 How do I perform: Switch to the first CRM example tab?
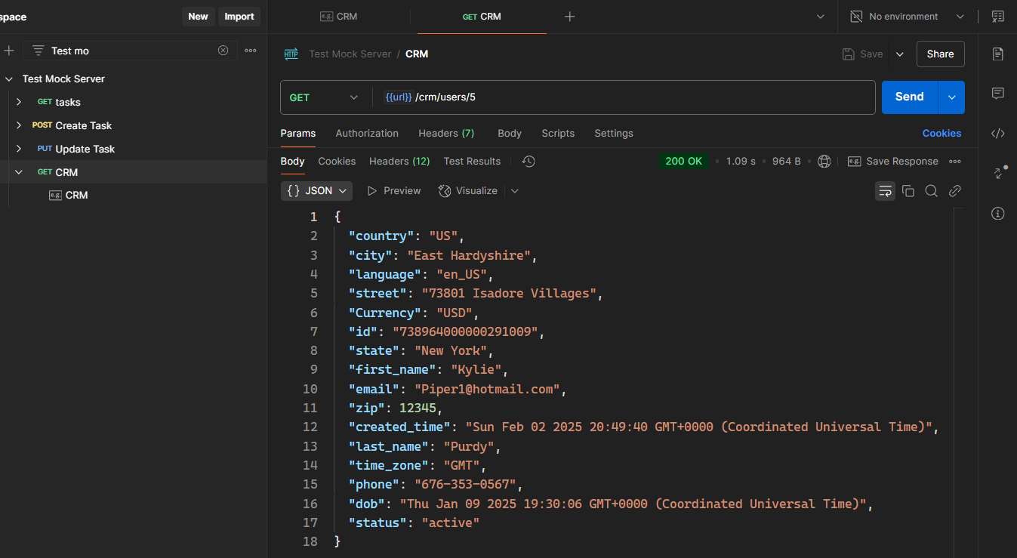point(338,17)
